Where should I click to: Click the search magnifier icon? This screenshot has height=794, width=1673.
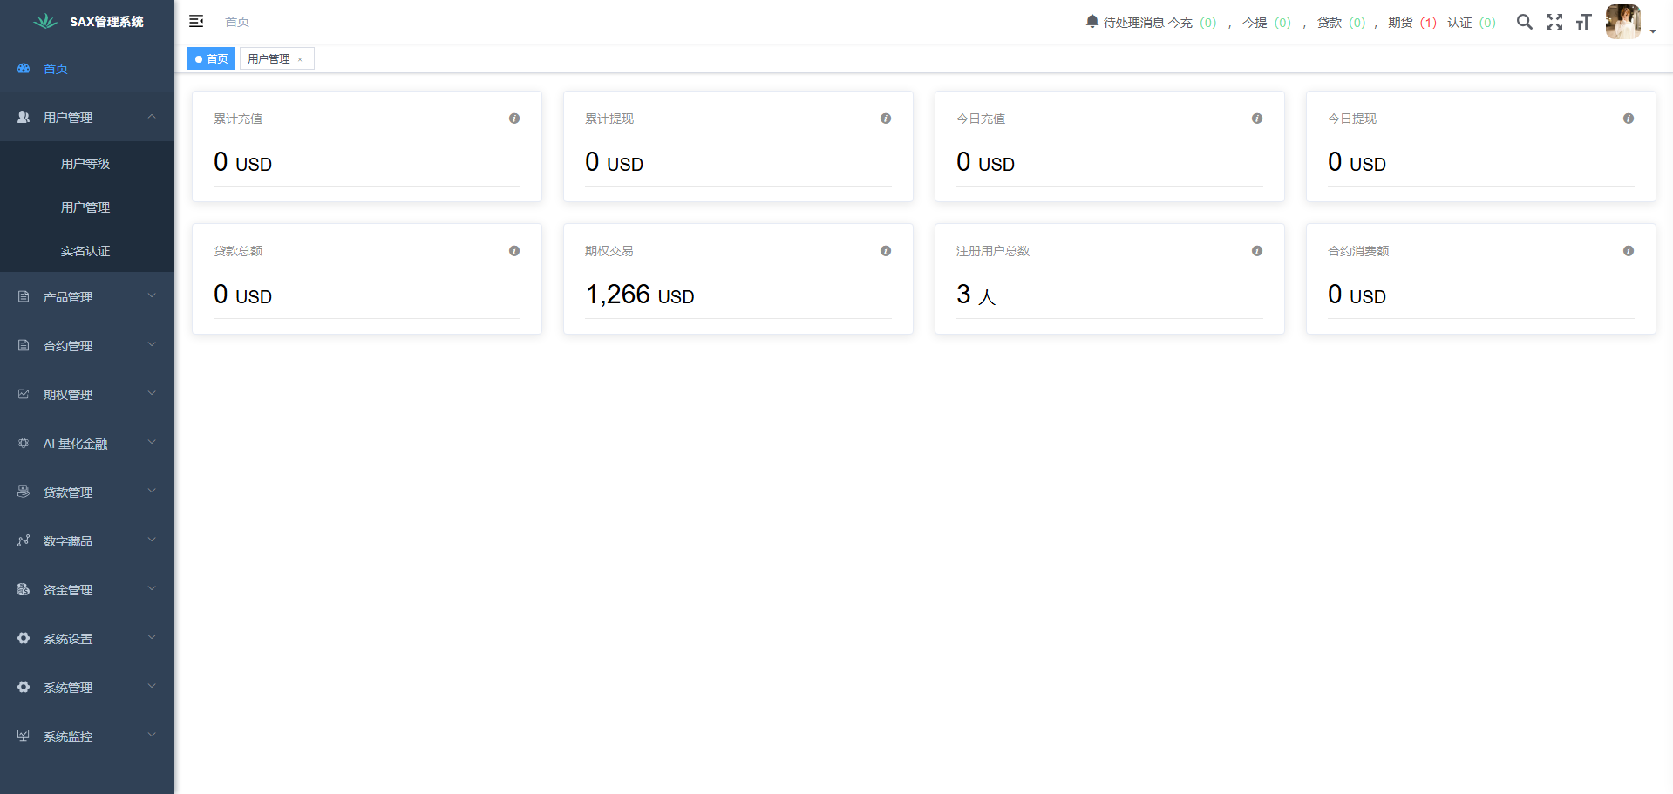1524,22
